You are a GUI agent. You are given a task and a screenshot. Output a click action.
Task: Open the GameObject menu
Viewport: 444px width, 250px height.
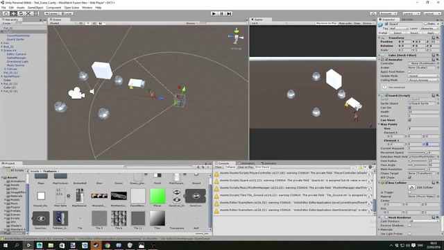pos(35,8)
